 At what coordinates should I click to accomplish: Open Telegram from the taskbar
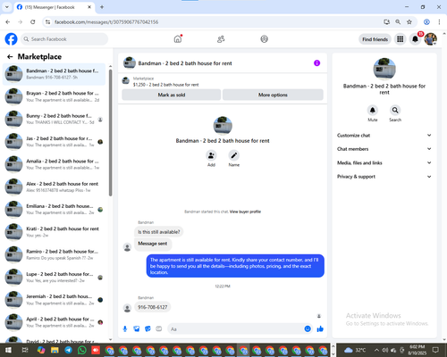click(x=69, y=350)
